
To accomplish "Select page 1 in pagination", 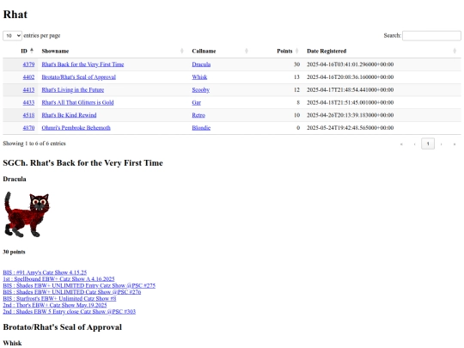I will click(x=428, y=144).
